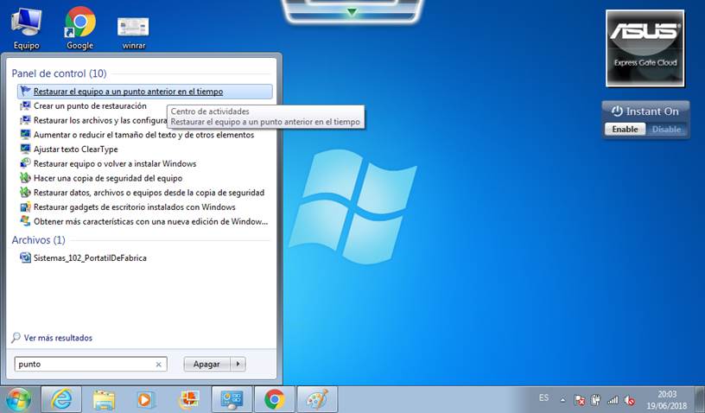The image size is (705, 413).
Task: Open the winrar desktop shortcut
Action: coord(132,28)
